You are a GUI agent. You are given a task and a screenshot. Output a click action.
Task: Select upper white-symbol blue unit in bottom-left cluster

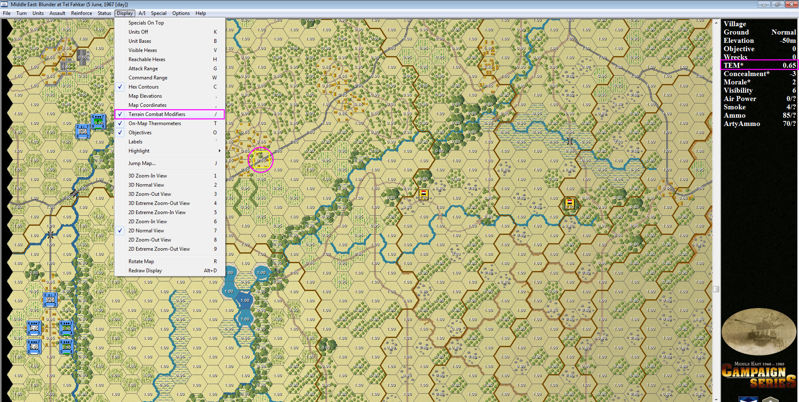coord(34,328)
